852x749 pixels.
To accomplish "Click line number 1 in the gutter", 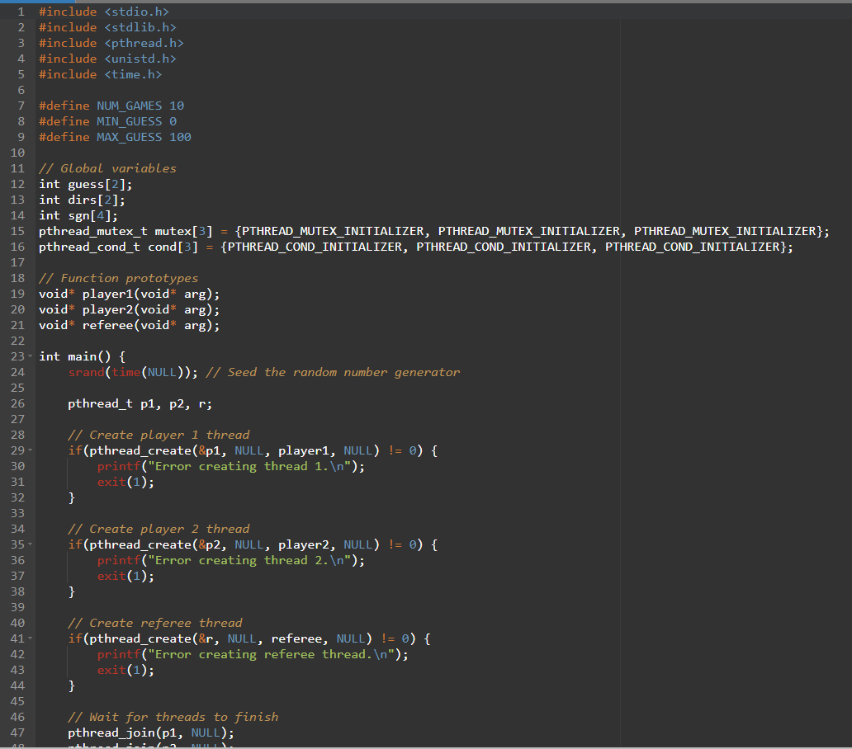I will click(21, 12).
